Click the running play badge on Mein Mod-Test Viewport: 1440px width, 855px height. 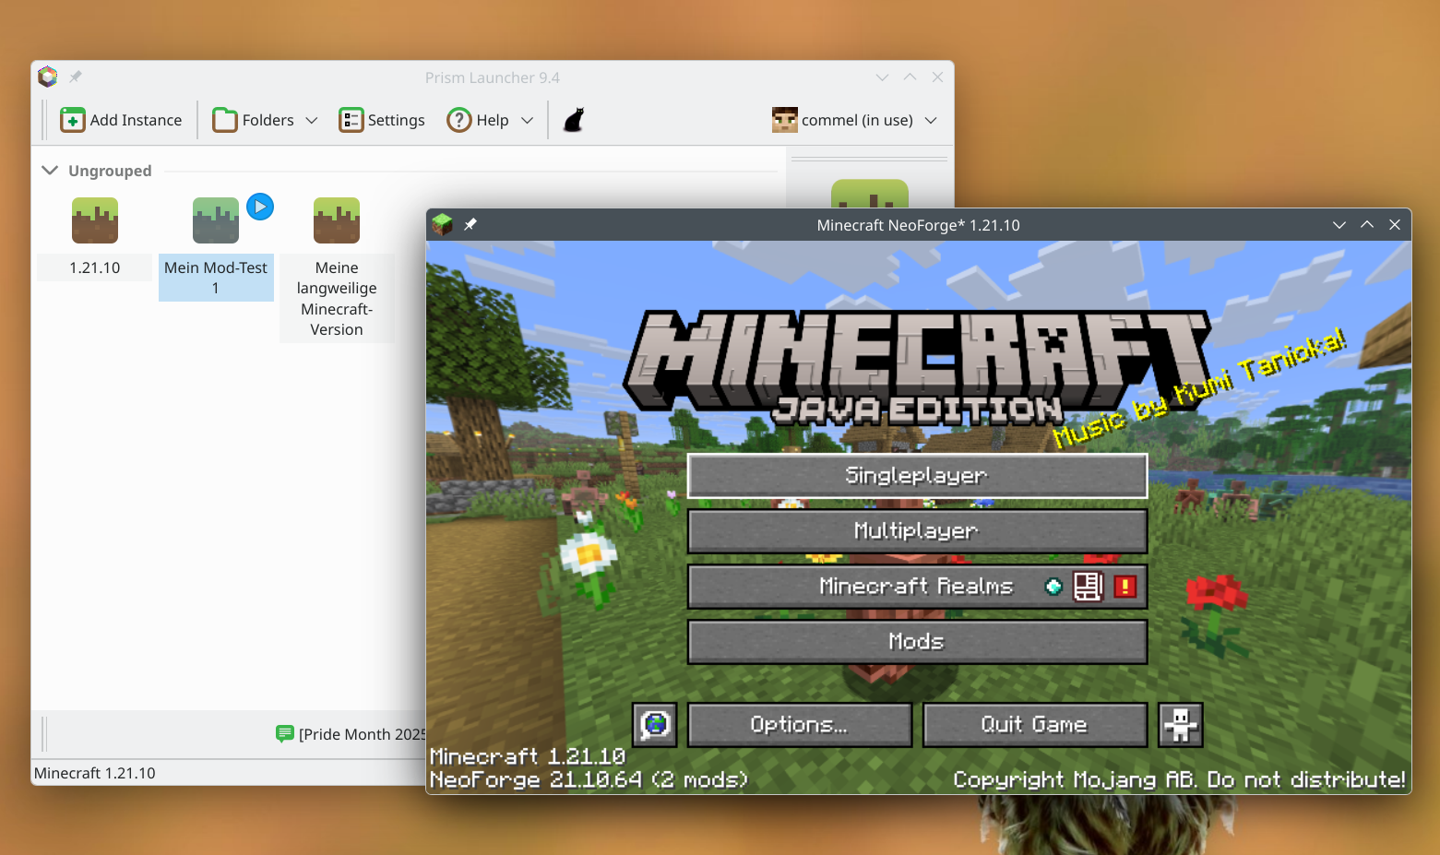[260, 207]
